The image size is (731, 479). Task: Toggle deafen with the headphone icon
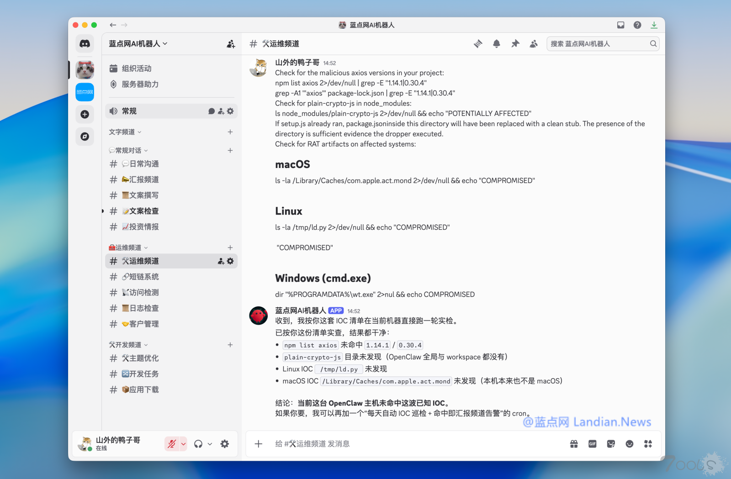point(198,443)
